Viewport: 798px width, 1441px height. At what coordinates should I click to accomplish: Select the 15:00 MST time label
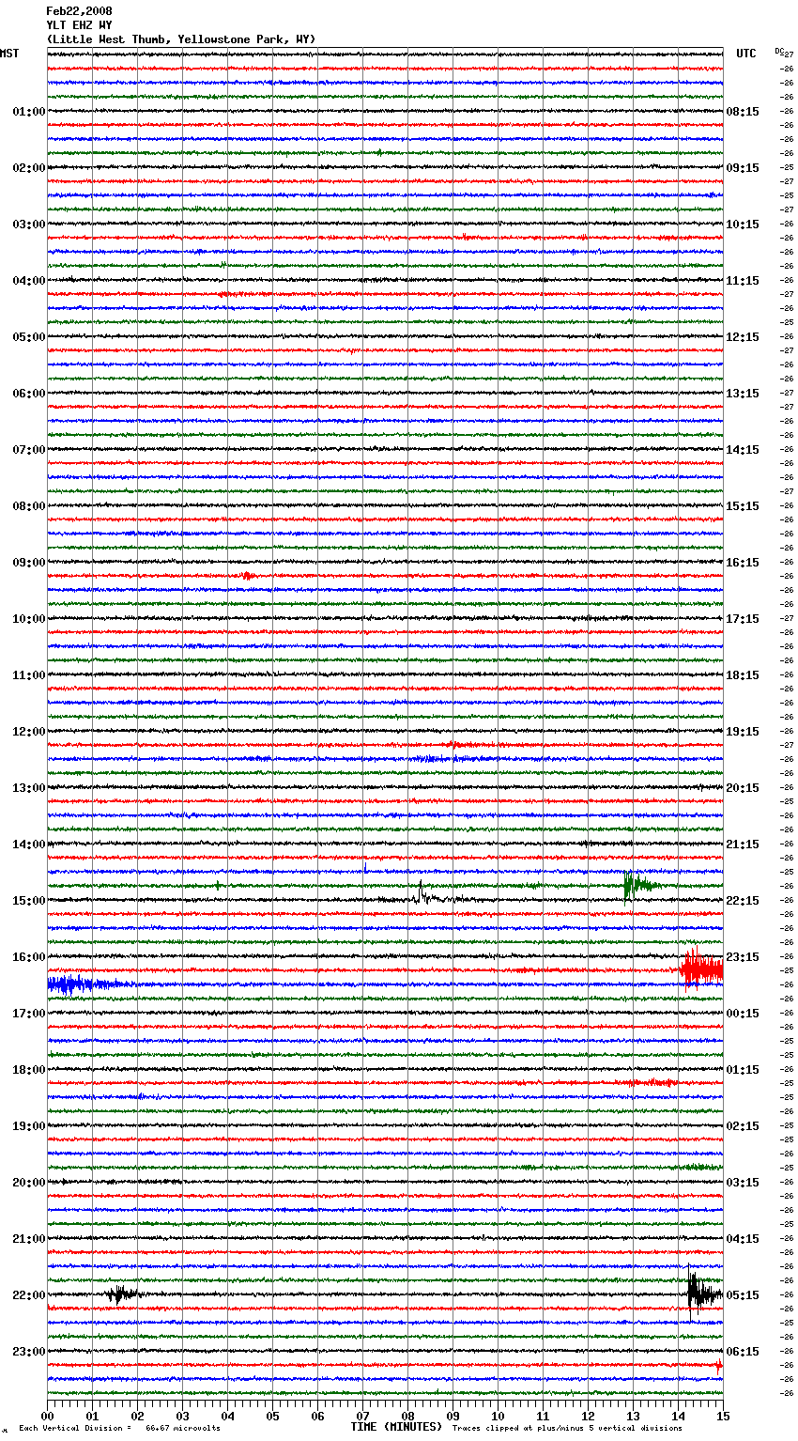tap(29, 901)
